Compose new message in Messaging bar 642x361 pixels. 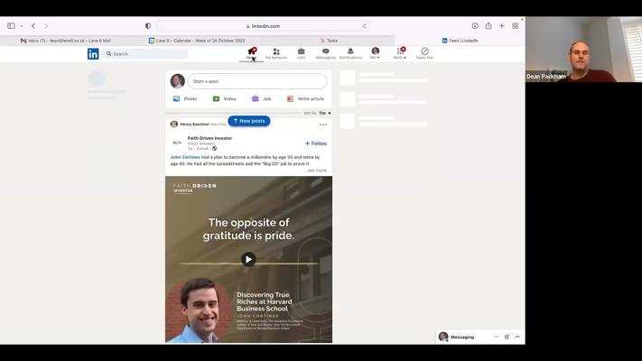[x=507, y=337]
